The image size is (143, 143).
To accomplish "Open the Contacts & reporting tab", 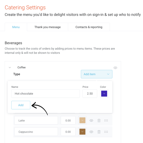I will [x=89, y=27].
